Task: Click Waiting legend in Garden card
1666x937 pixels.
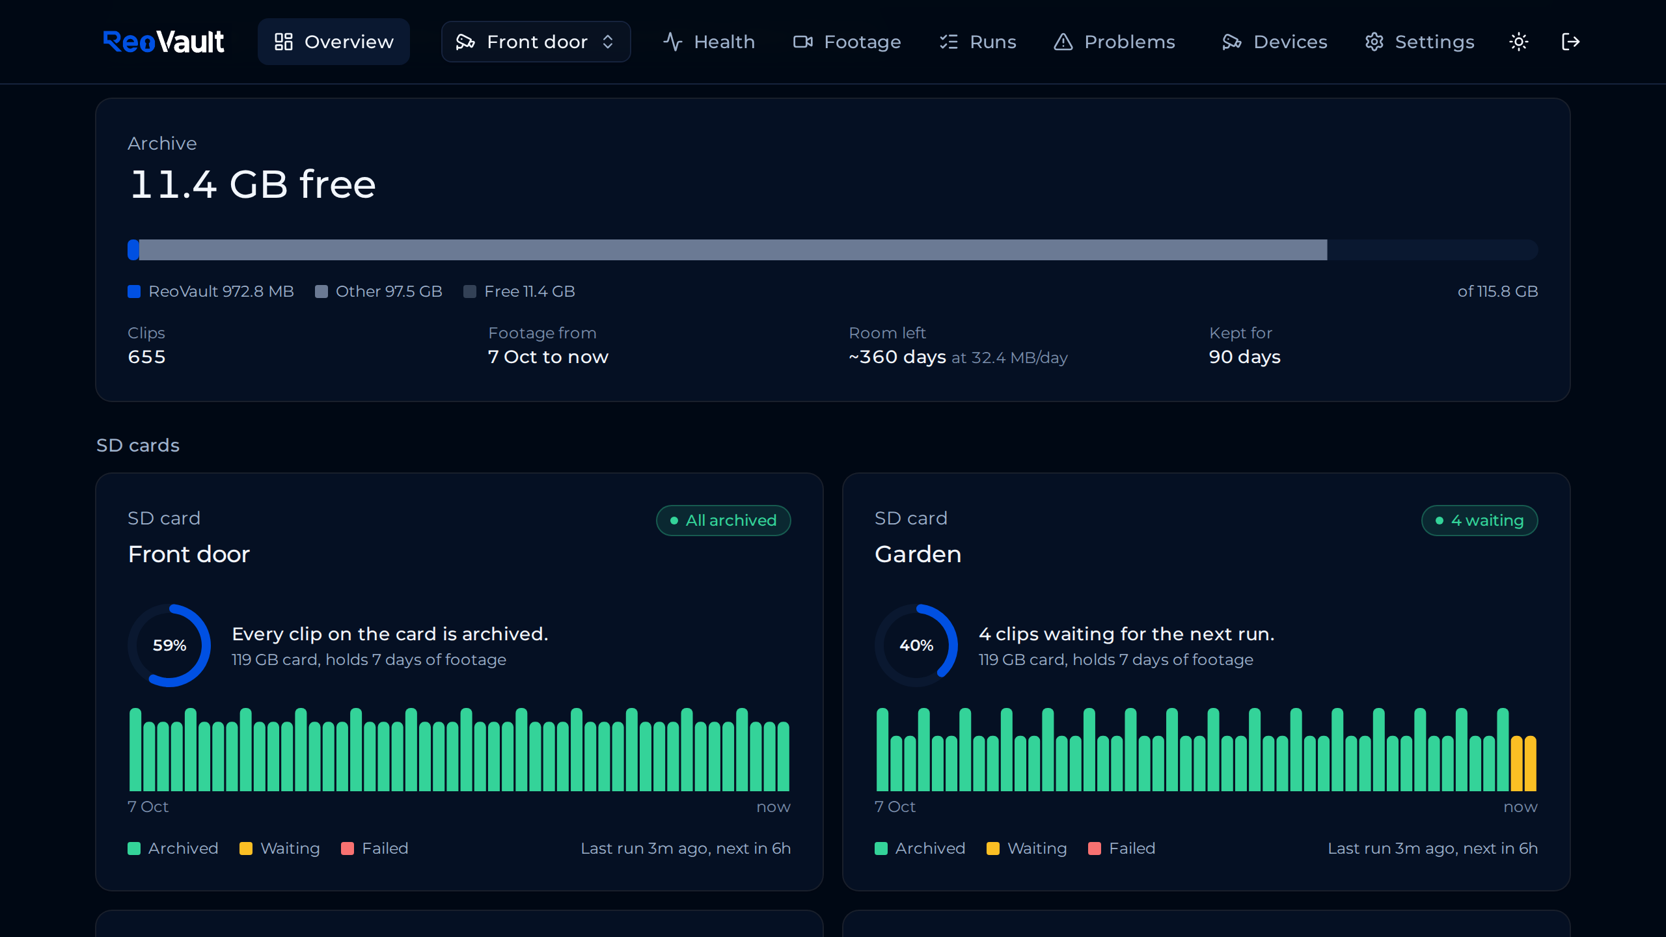Action: tap(1027, 849)
